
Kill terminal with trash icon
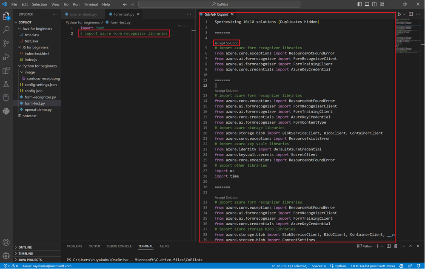(x=396, y=246)
